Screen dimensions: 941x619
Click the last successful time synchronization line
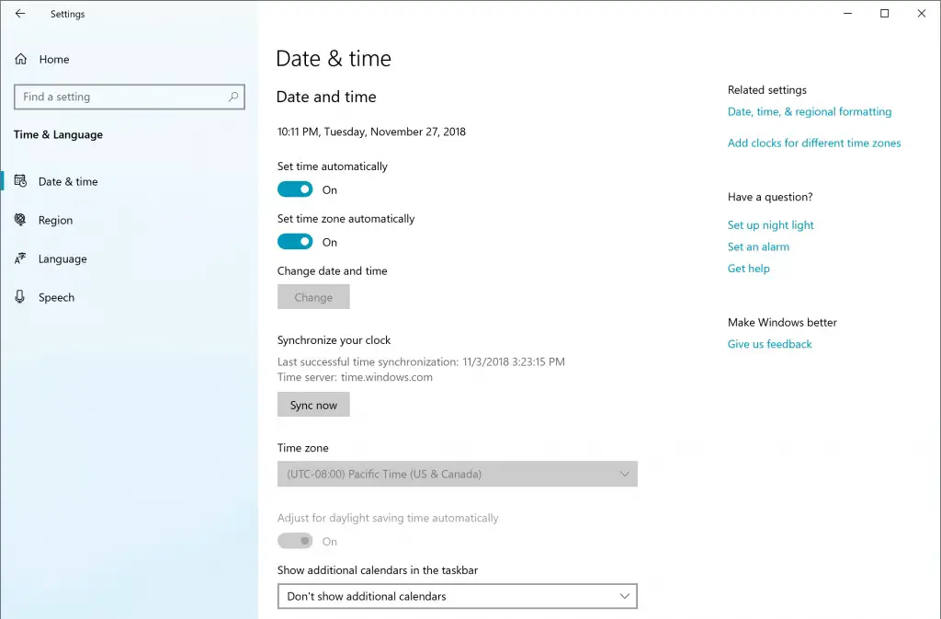tap(421, 361)
